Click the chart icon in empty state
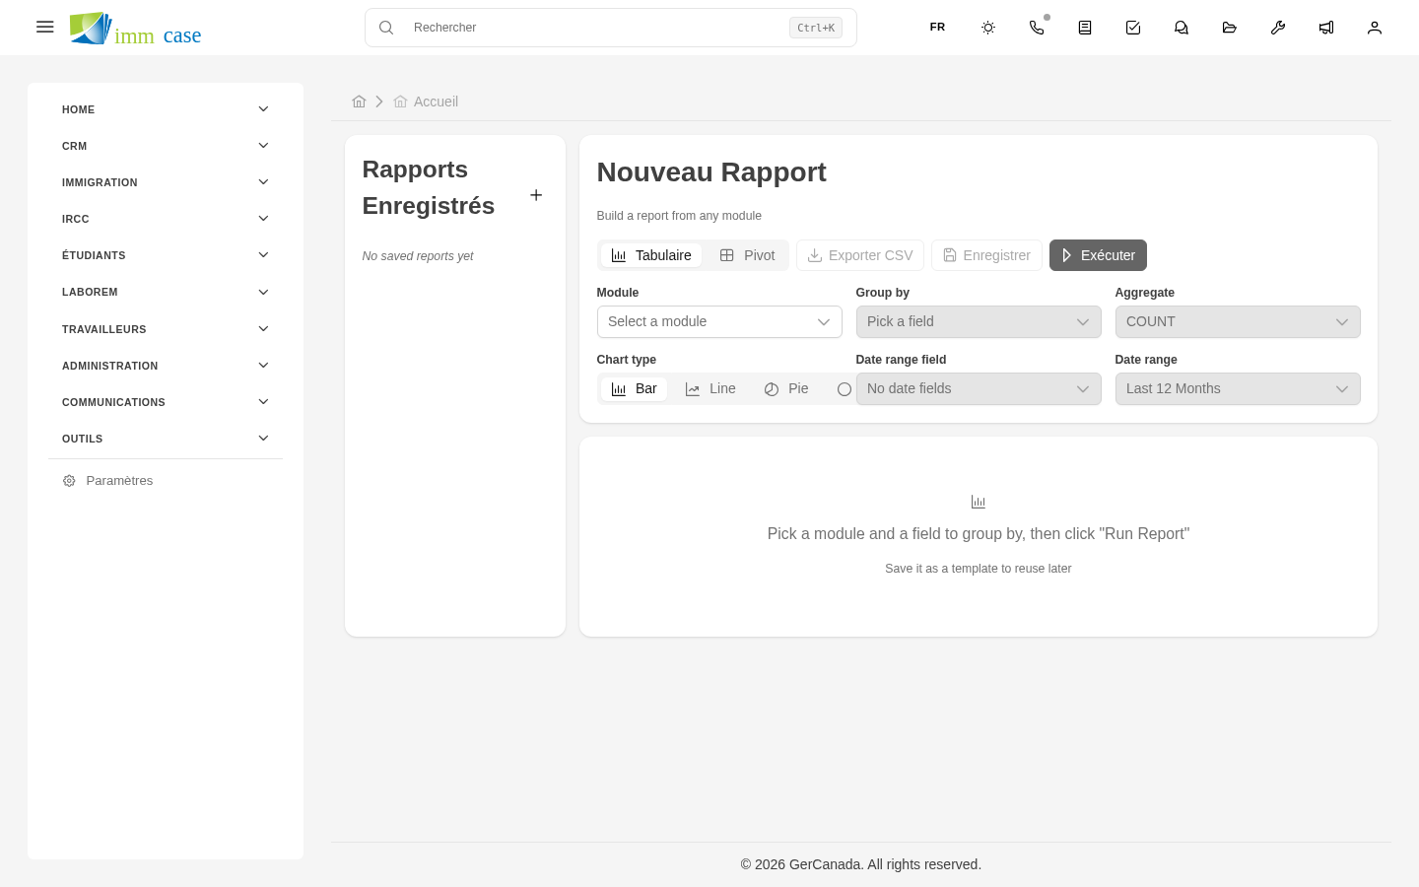This screenshot has width=1419, height=887. coord(979,502)
